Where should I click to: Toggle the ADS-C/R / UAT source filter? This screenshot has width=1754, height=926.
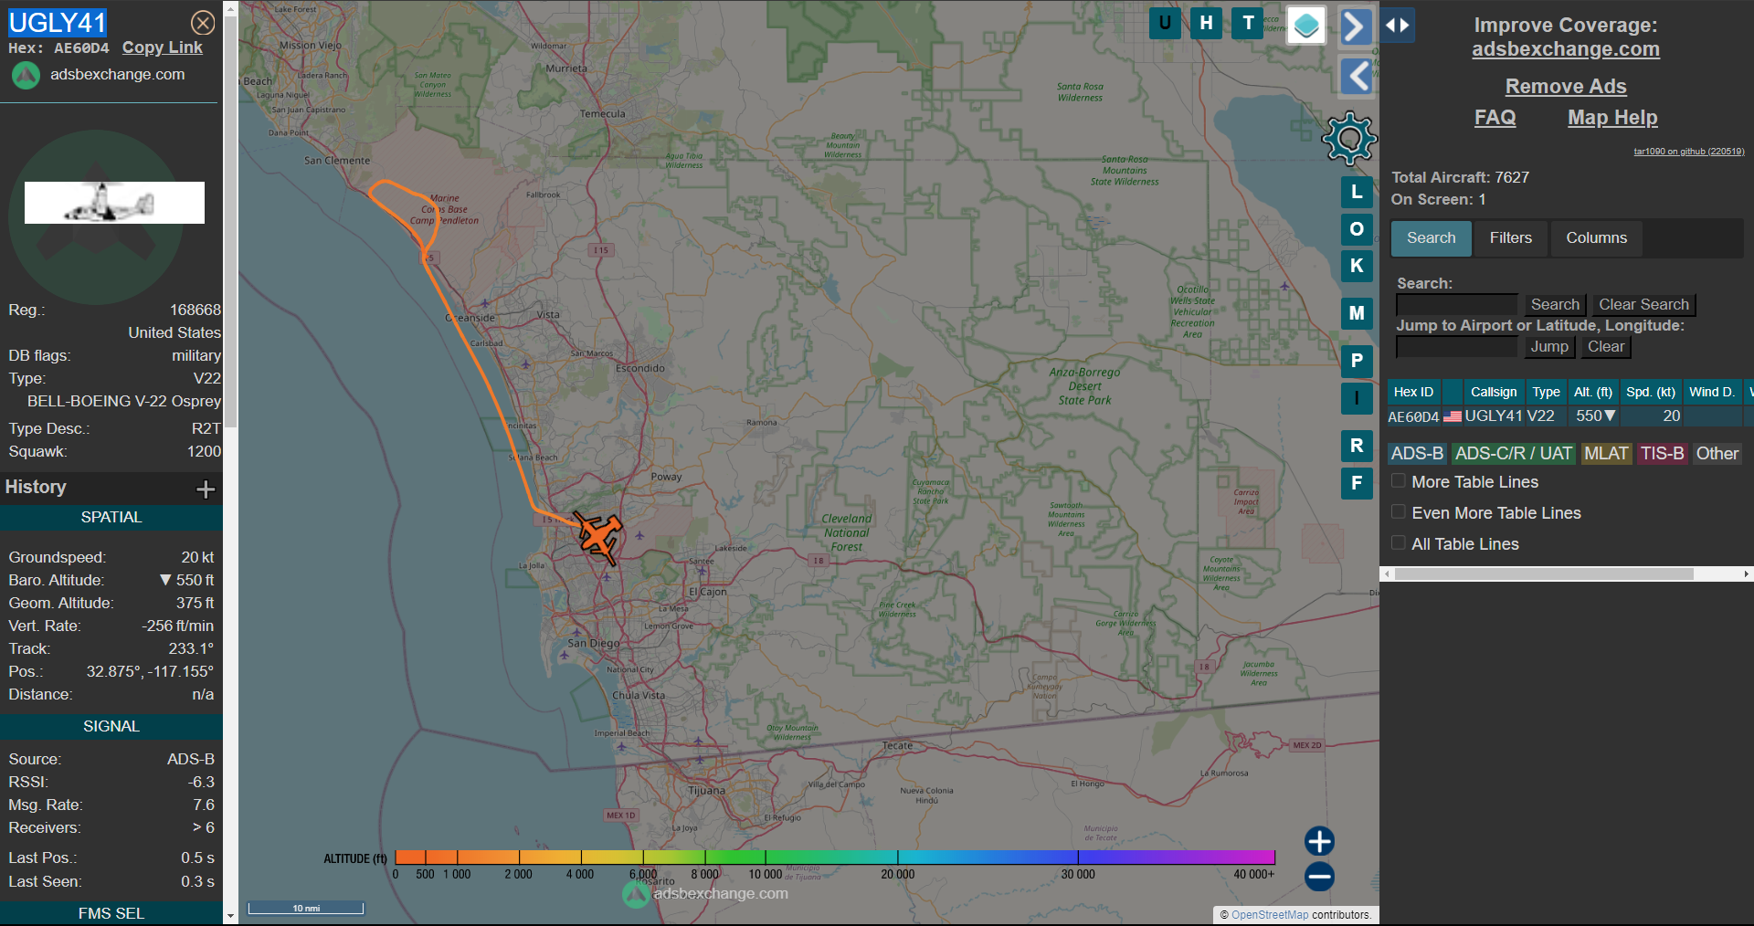(1514, 454)
